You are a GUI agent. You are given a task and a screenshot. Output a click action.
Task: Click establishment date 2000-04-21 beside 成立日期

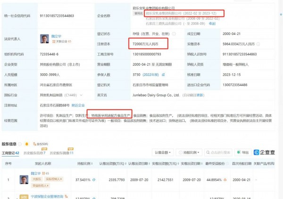pos(232,34)
